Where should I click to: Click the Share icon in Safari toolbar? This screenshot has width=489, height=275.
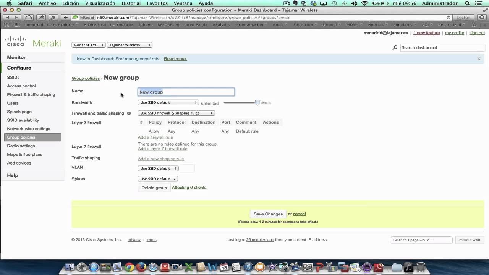pos(41,18)
